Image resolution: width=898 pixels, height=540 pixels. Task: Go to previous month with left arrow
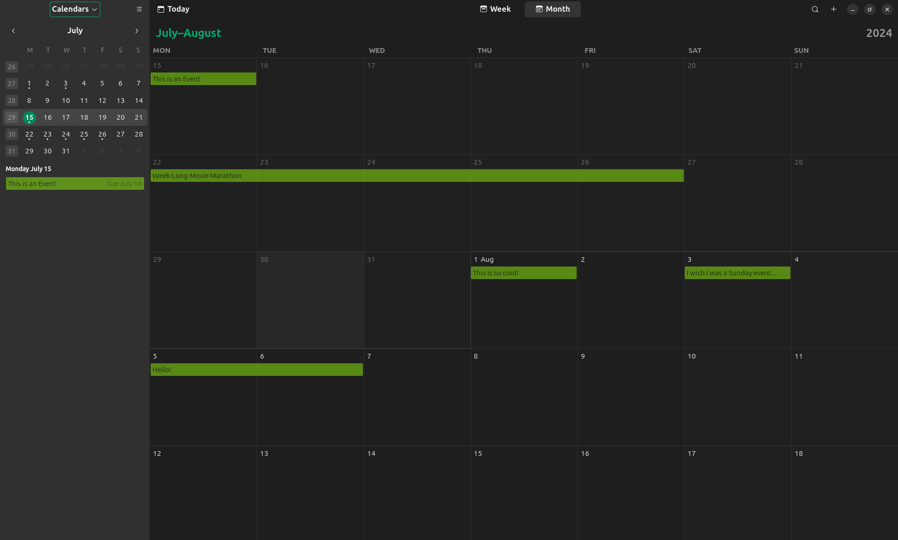point(14,31)
